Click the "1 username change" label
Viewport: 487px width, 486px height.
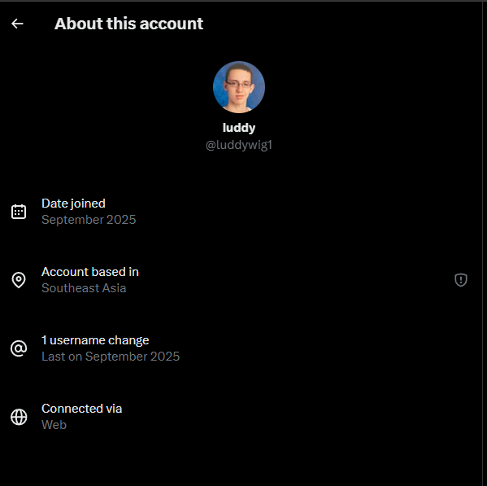click(95, 340)
